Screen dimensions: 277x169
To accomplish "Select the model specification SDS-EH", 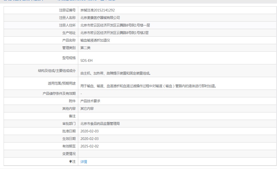I will (x=86, y=60).
